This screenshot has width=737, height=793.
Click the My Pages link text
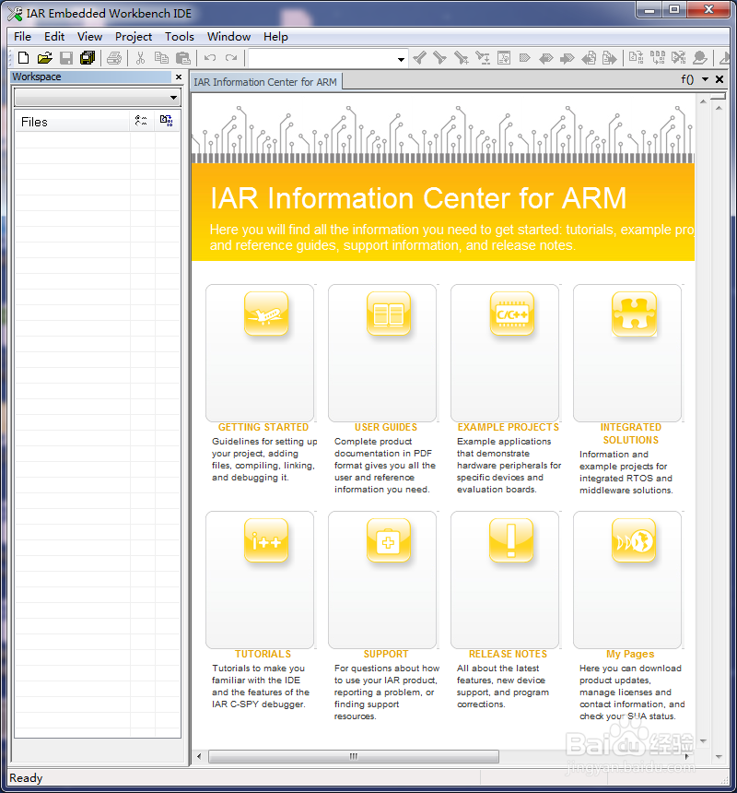[630, 655]
